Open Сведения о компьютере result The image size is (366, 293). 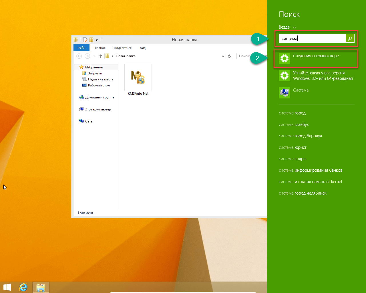tap(316, 59)
